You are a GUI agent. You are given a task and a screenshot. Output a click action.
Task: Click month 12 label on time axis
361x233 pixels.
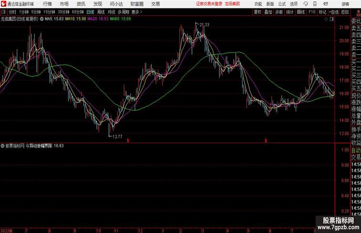140,231
